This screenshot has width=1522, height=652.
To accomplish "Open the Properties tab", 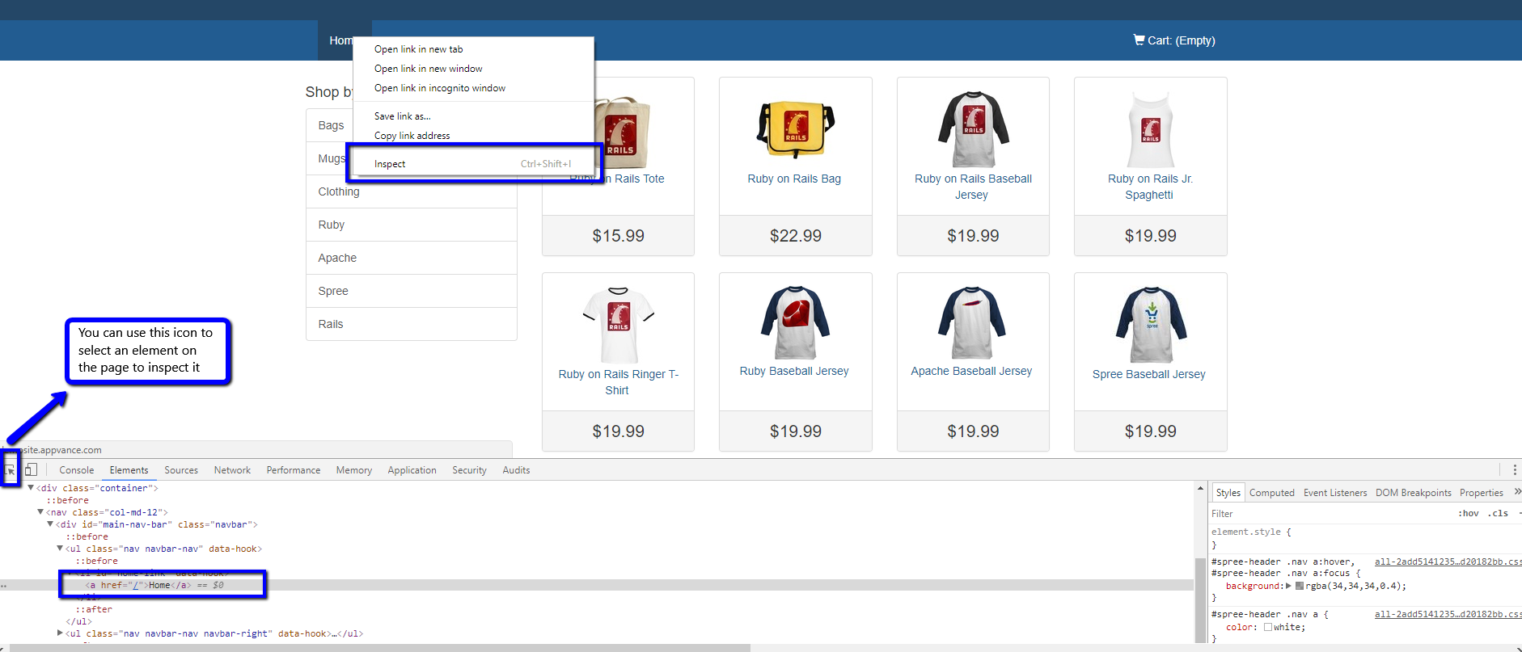I will coord(1482,493).
